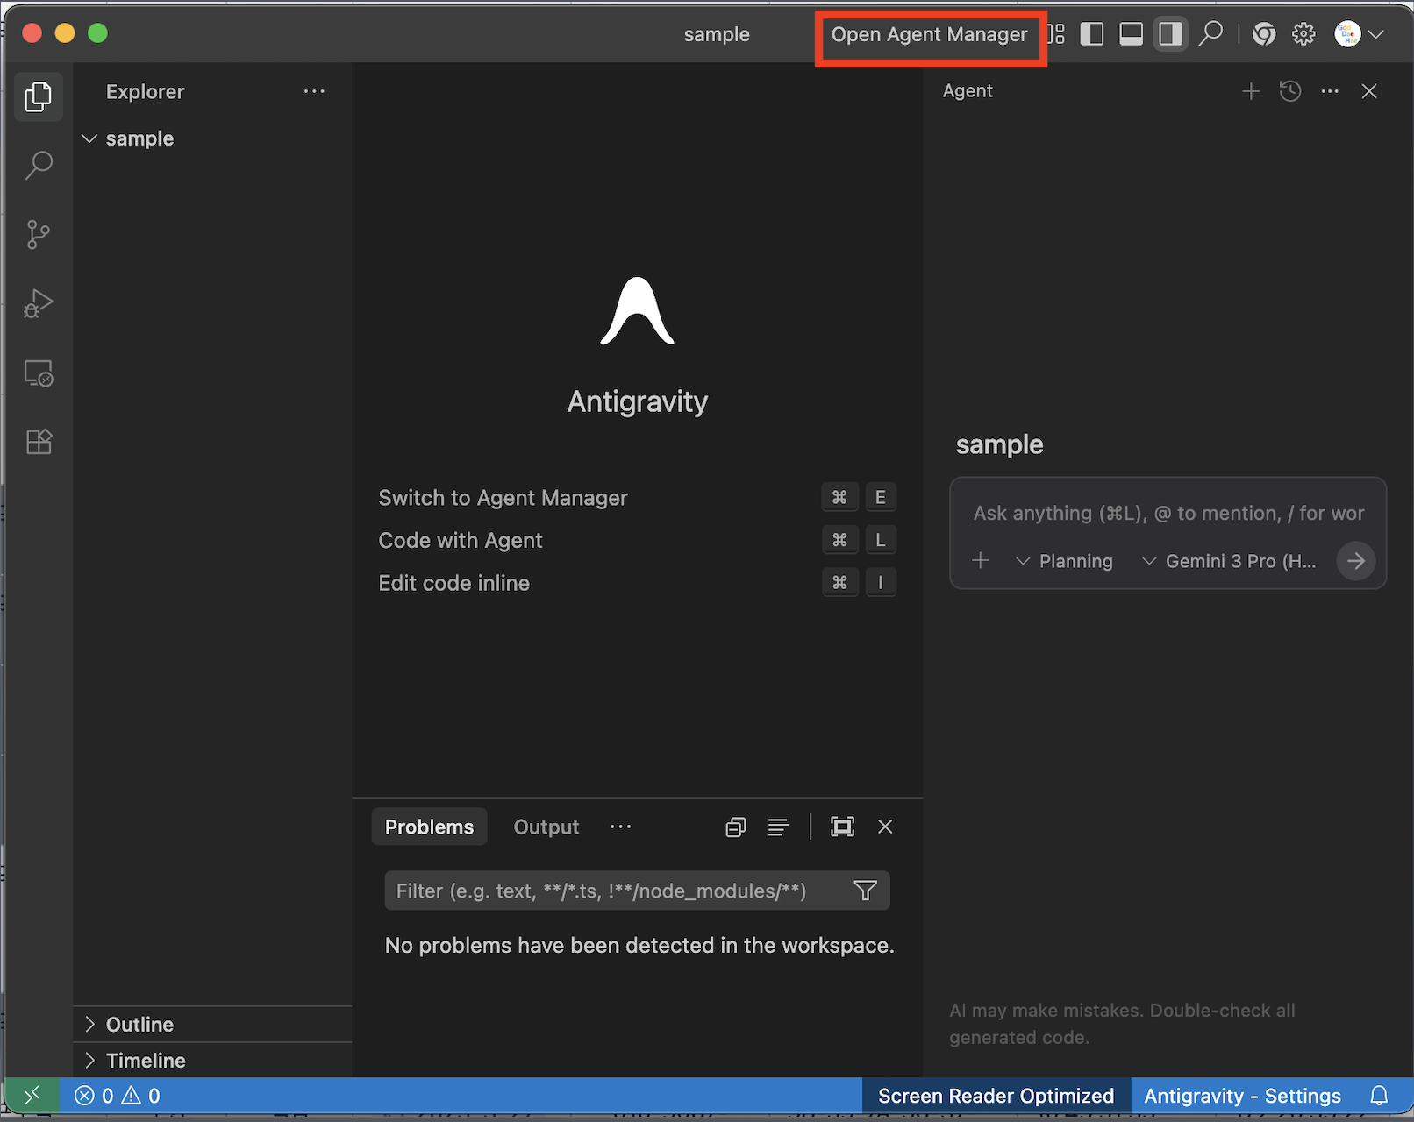This screenshot has height=1122, width=1414.
Task: Send the agent message arrow button
Action: click(1356, 561)
